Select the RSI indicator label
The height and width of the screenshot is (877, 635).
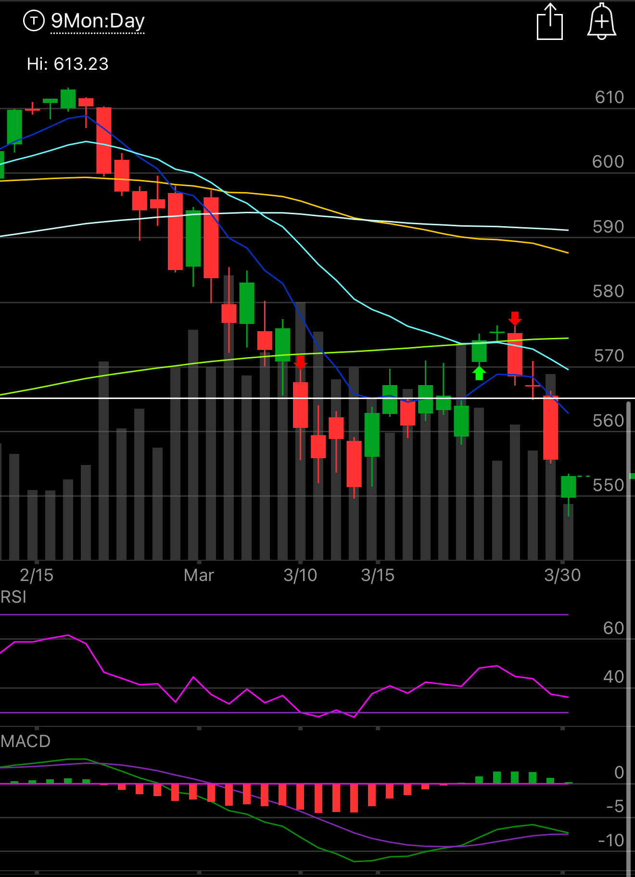click(x=13, y=597)
